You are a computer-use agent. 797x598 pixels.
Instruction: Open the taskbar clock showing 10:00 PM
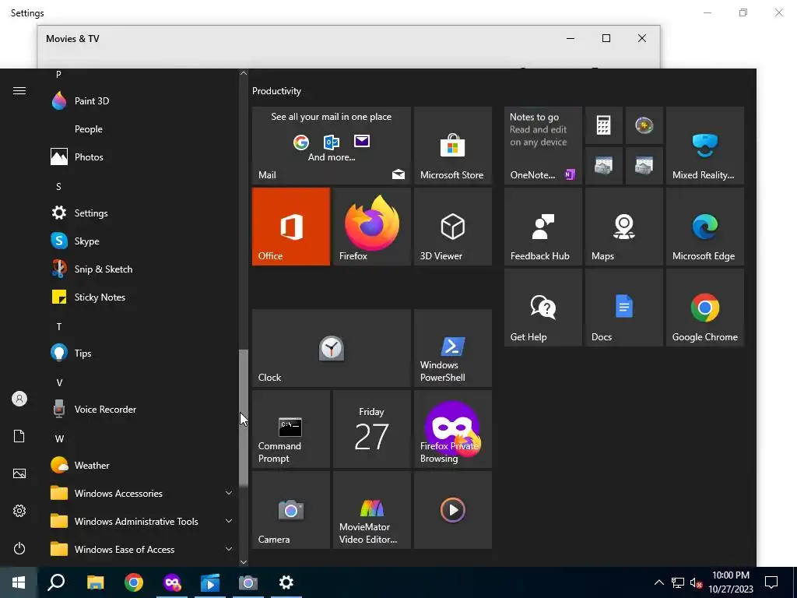(x=731, y=582)
